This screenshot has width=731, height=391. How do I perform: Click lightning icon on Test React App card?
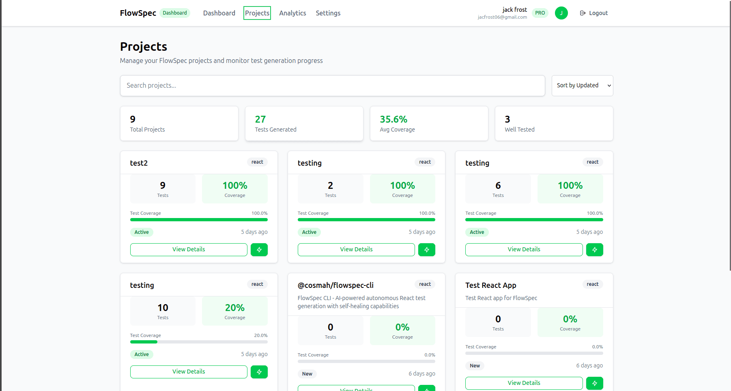(x=594, y=383)
